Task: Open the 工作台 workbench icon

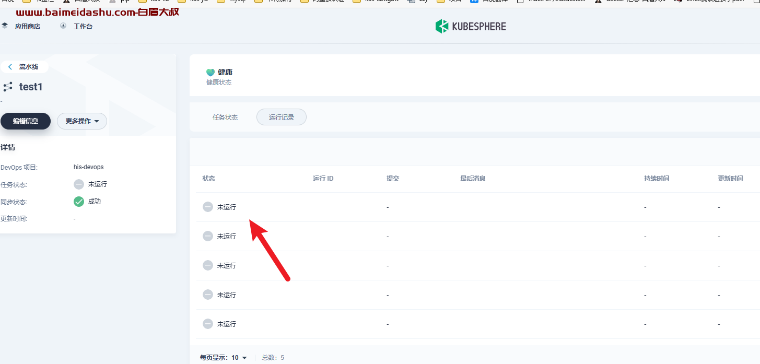Action: [x=63, y=26]
